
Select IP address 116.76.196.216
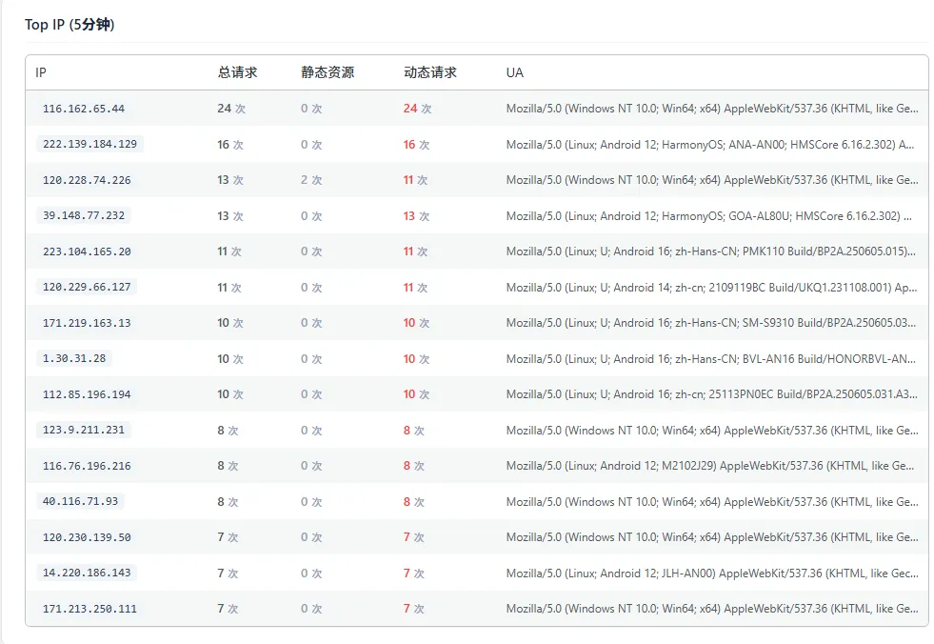click(87, 466)
